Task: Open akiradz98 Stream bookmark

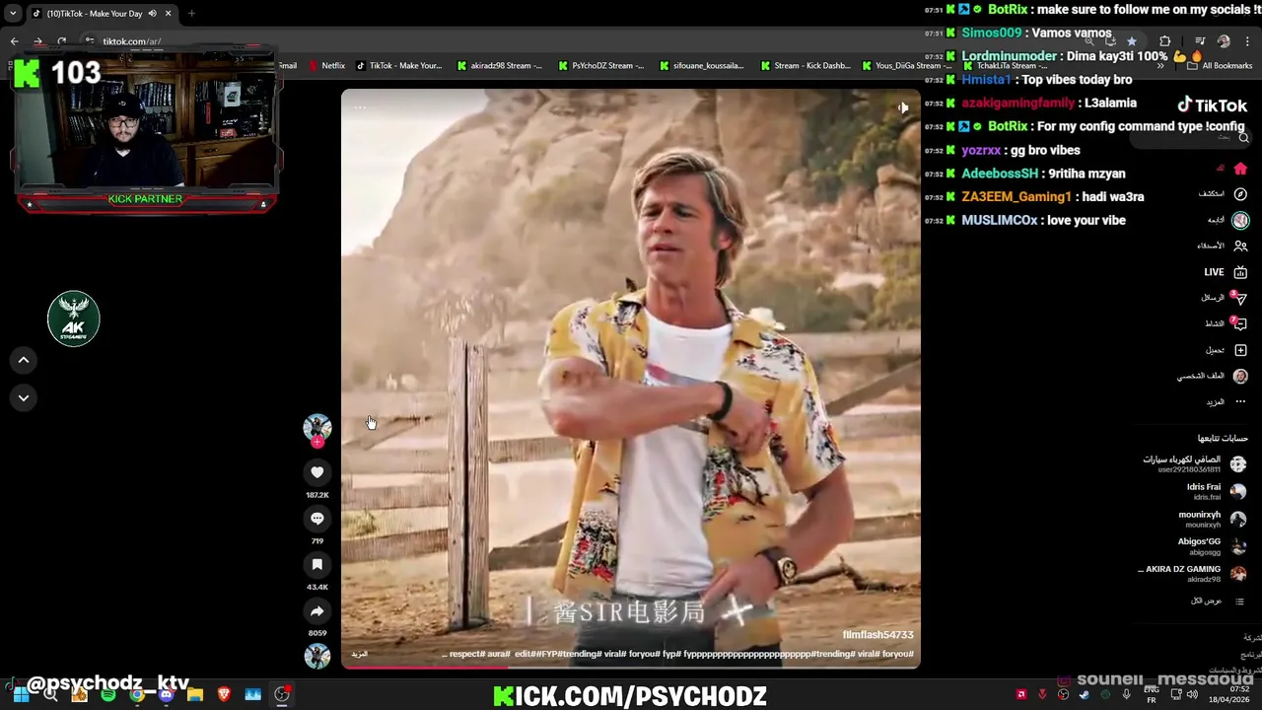Action: pyautogui.click(x=499, y=65)
